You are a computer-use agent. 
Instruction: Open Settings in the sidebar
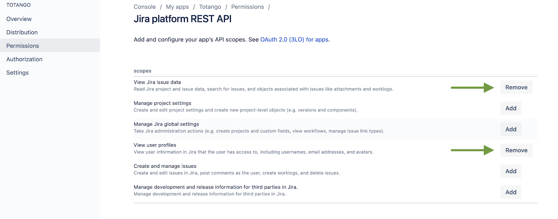point(17,72)
